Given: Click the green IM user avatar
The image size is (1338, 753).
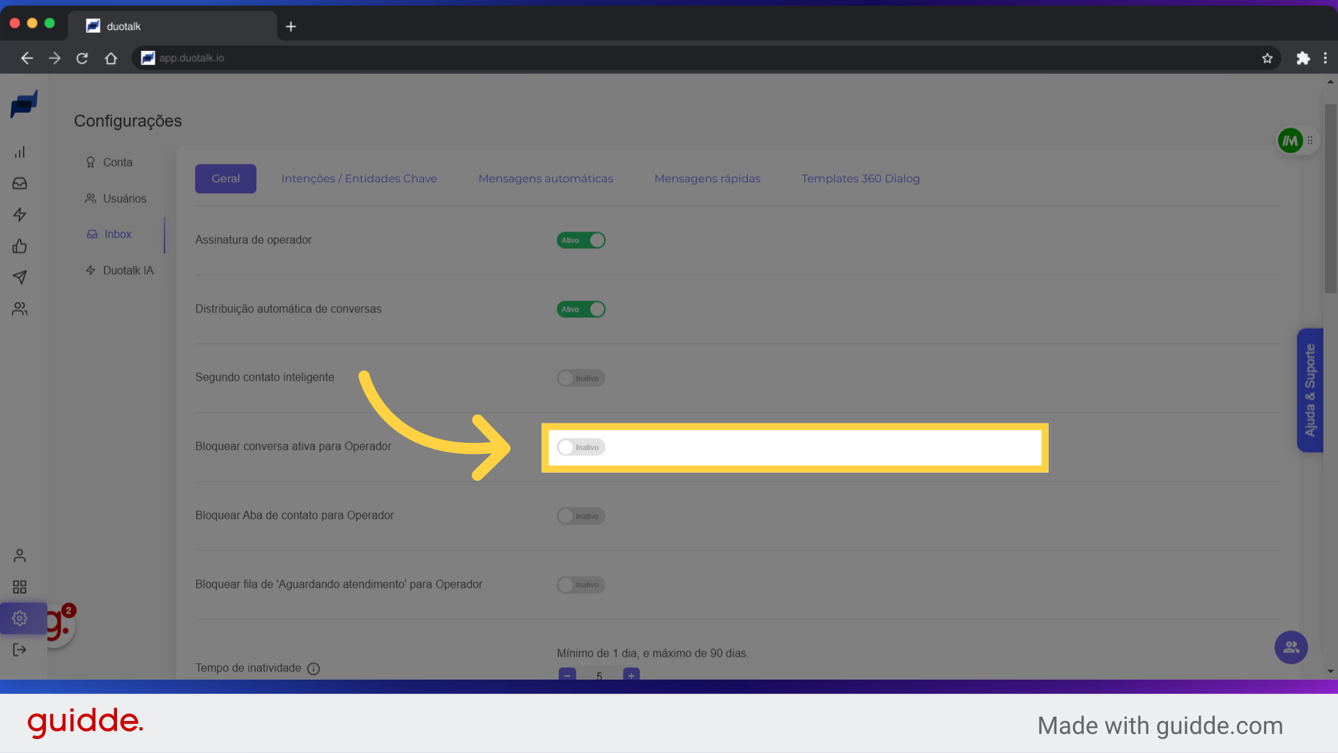Looking at the screenshot, I should pos(1290,141).
